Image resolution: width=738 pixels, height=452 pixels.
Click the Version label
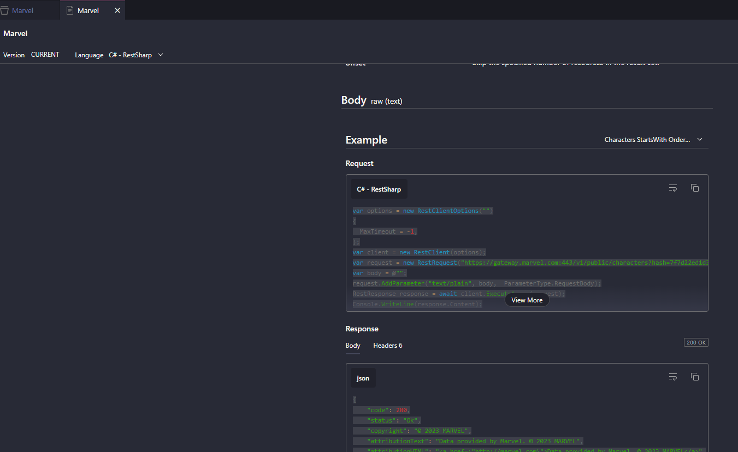(14, 55)
